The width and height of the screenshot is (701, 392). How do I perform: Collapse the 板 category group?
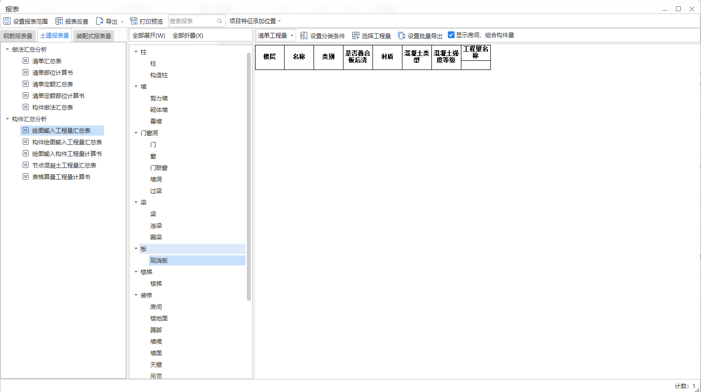click(x=136, y=249)
